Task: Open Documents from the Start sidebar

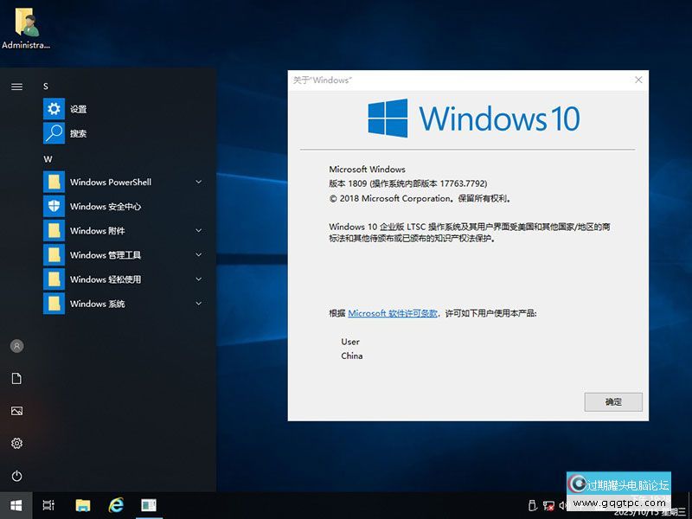Action: tap(16, 379)
